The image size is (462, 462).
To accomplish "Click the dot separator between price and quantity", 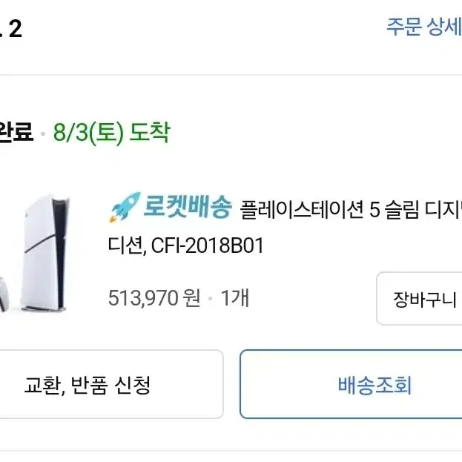I will point(211,298).
